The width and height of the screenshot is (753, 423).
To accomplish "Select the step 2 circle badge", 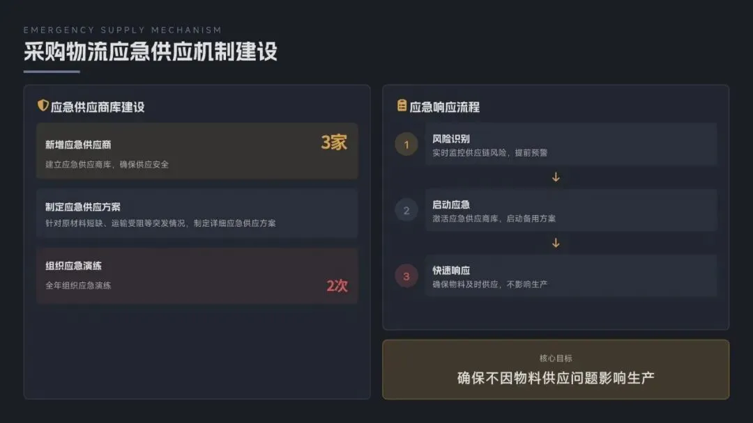I will [406, 210].
